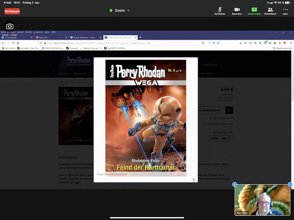
Task: Tap the blue minus to collapse self-view
Action: pyautogui.click(x=290, y=184)
